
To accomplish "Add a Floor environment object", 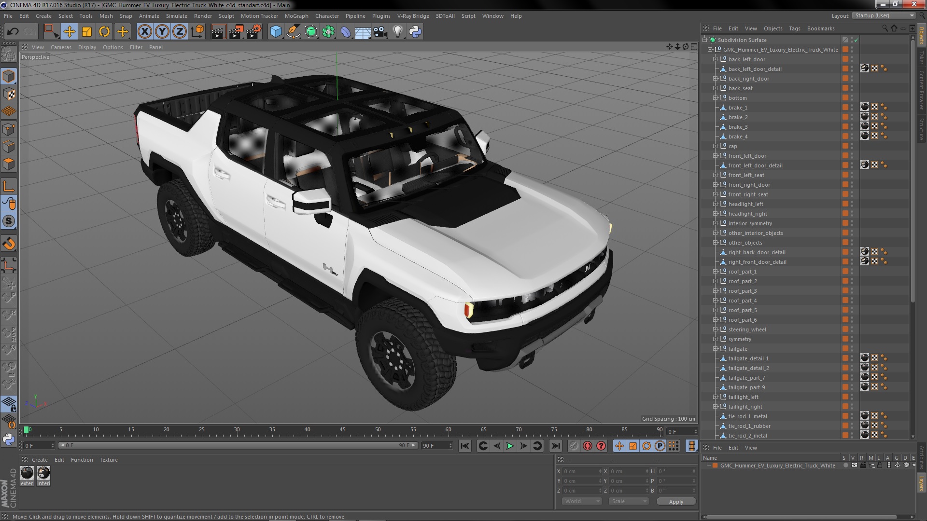I will click(363, 32).
